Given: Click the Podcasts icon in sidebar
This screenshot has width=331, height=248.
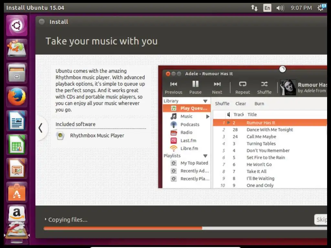Looking at the screenshot, I should (174, 124).
